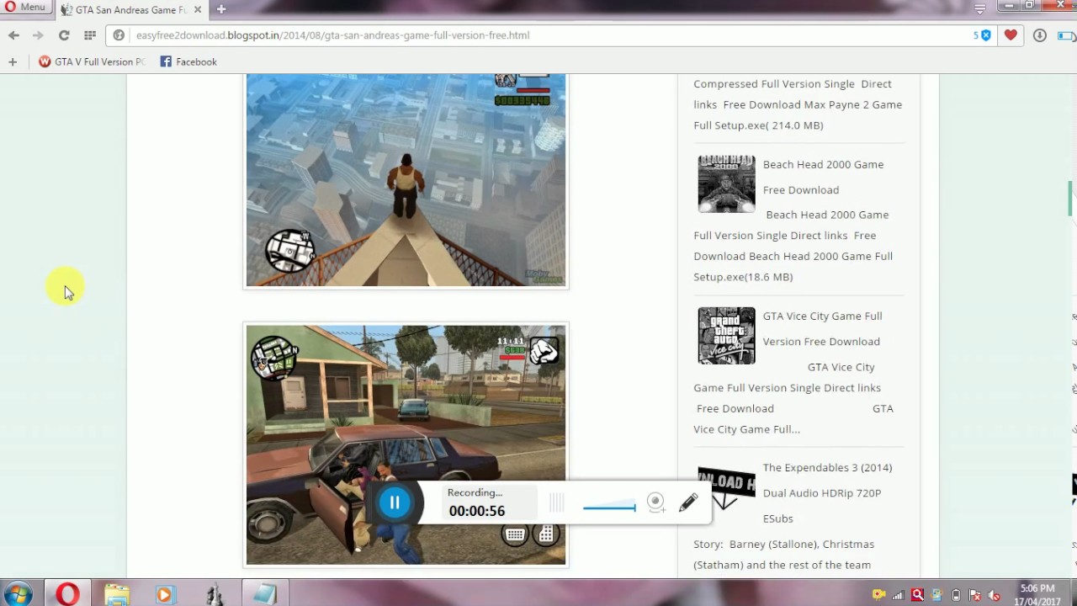Open GTA Vice City Game Full Version link

822,328
